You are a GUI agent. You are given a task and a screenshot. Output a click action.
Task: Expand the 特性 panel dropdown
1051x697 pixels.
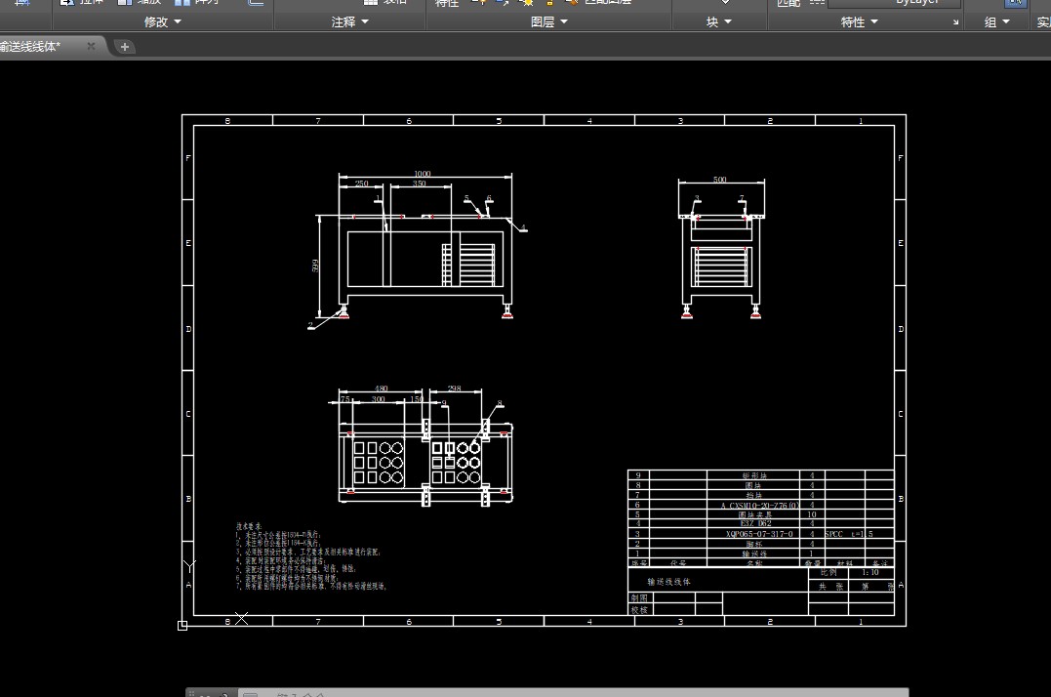(860, 22)
